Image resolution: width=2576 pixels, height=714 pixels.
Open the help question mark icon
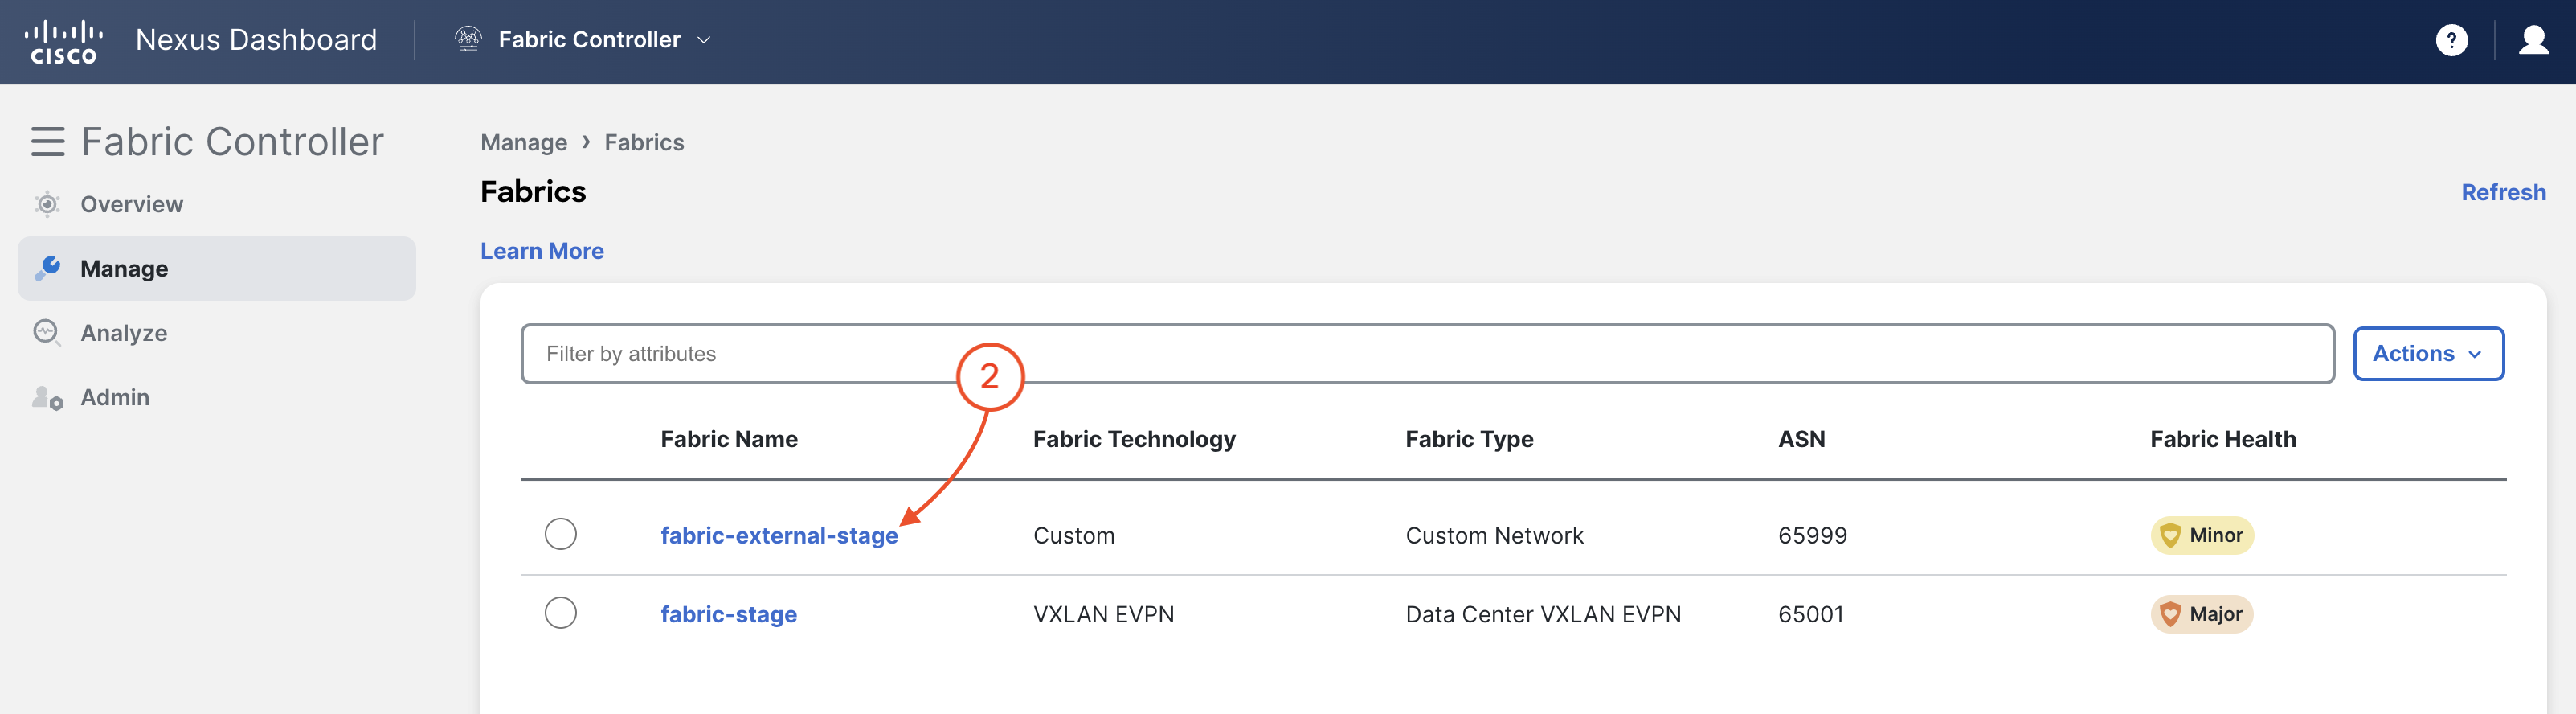(2451, 40)
